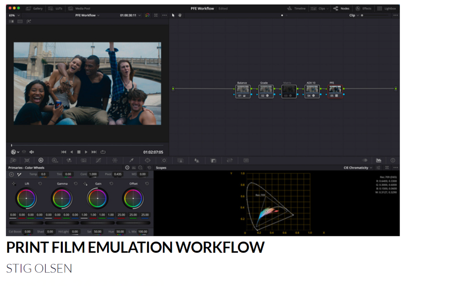Open the Color Match palette
Viewport: 453px width, 286px height.
27,161
